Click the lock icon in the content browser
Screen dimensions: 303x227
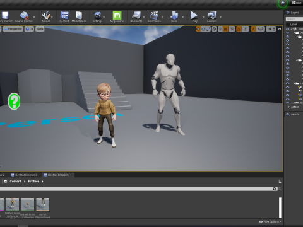tap(280, 182)
